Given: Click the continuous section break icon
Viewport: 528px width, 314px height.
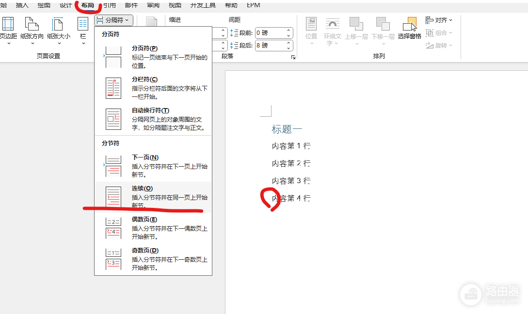Looking at the screenshot, I should [113, 197].
